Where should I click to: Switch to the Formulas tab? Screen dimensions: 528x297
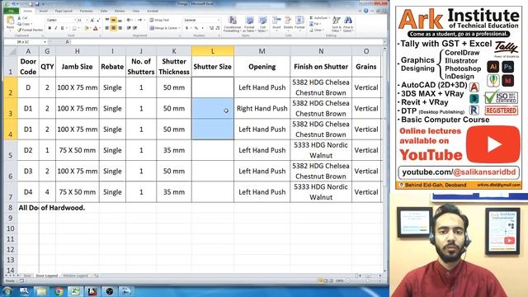pyautogui.click(x=86, y=11)
